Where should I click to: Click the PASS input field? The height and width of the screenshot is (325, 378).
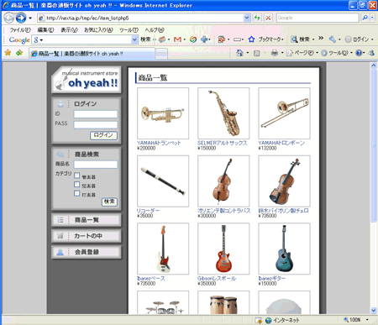click(x=96, y=124)
